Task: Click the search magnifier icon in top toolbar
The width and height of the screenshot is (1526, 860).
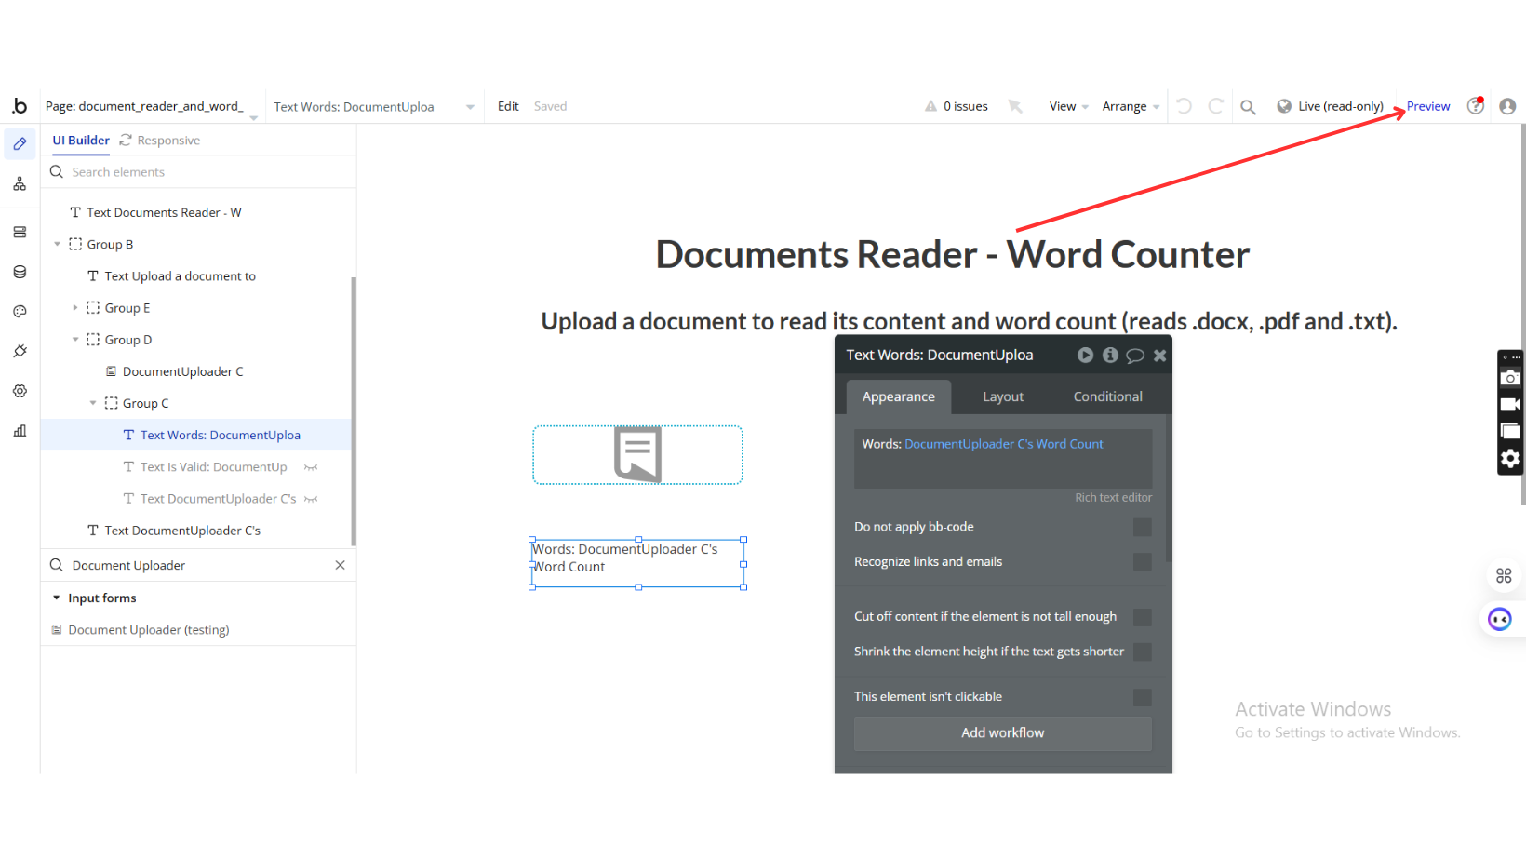Action: [x=1248, y=107]
